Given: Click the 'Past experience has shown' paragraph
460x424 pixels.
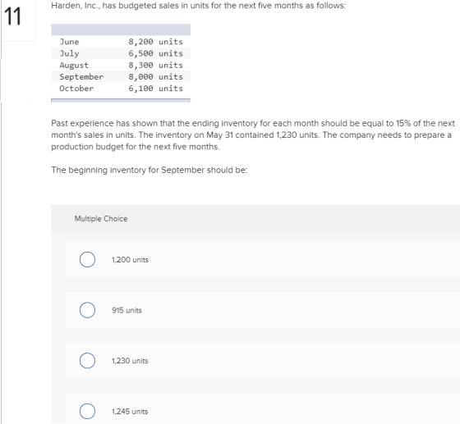Looking at the screenshot, I should [253, 134].
